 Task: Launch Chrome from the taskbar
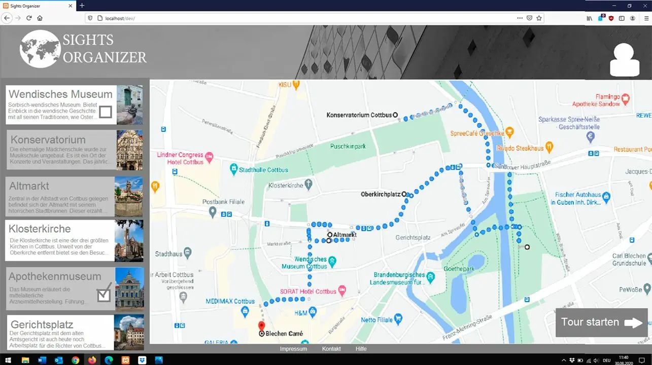[75, 360]
